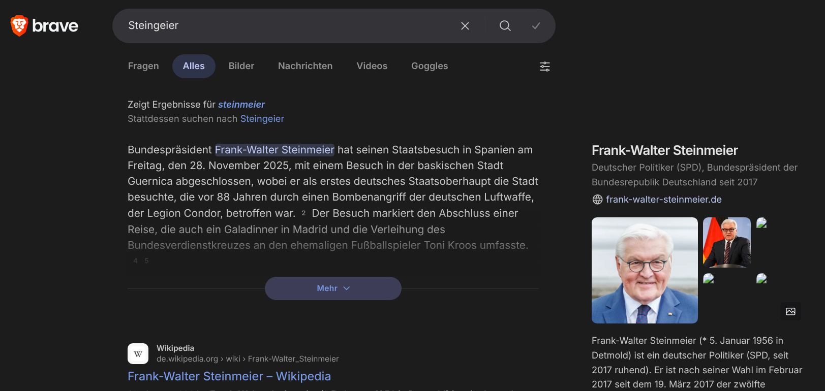This screenshot has height=391, width=825.
Task: Click the corrected steinmeier suggestion link
Action: tap(241, 105)
